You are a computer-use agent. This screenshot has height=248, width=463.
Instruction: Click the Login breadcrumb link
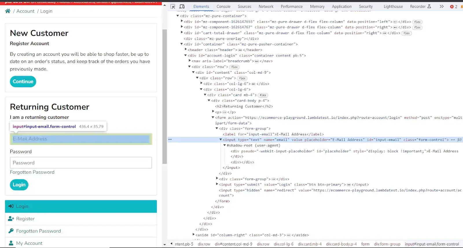[x=46, y=11]
